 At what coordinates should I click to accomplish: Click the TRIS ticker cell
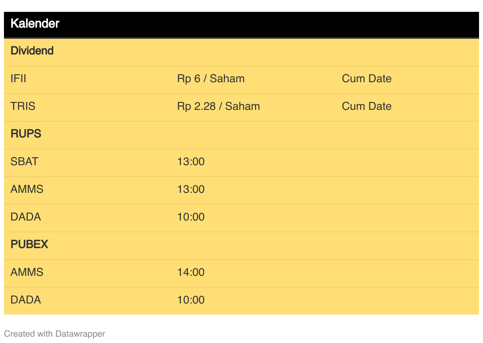point(23,106)
